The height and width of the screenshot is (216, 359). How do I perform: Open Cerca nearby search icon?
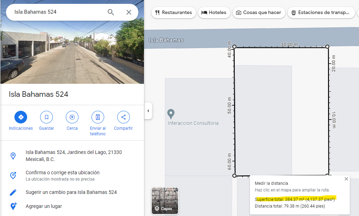tap(72, 117)
